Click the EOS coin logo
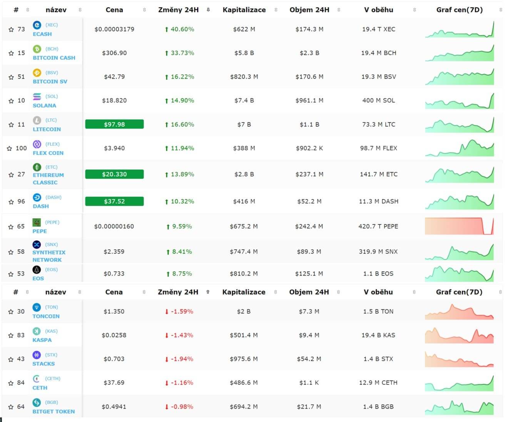The width and height of the screenshot is (505, 422). click(x=37, y=270)
